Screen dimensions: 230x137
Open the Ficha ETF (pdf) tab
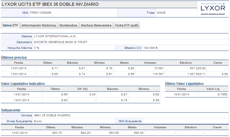tap(127, 25)
